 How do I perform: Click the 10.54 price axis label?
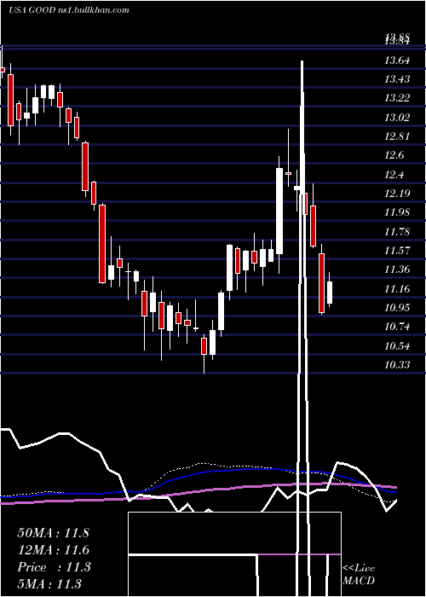coord(397,345)
